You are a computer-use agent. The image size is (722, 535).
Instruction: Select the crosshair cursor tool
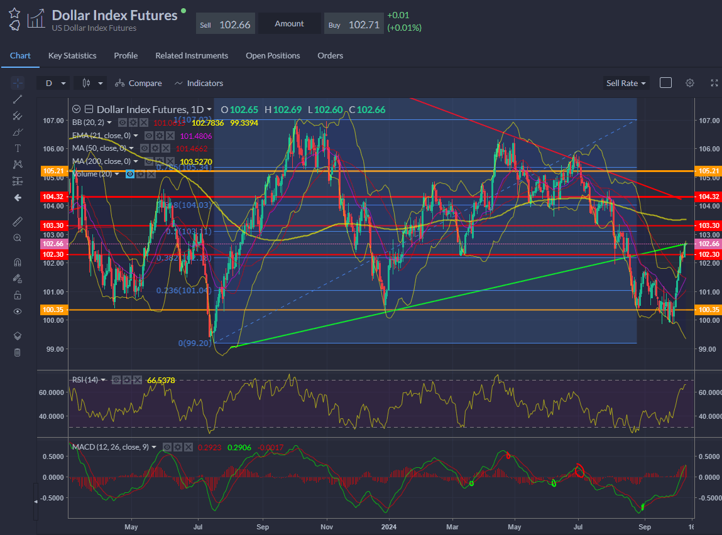pos(18,83)
